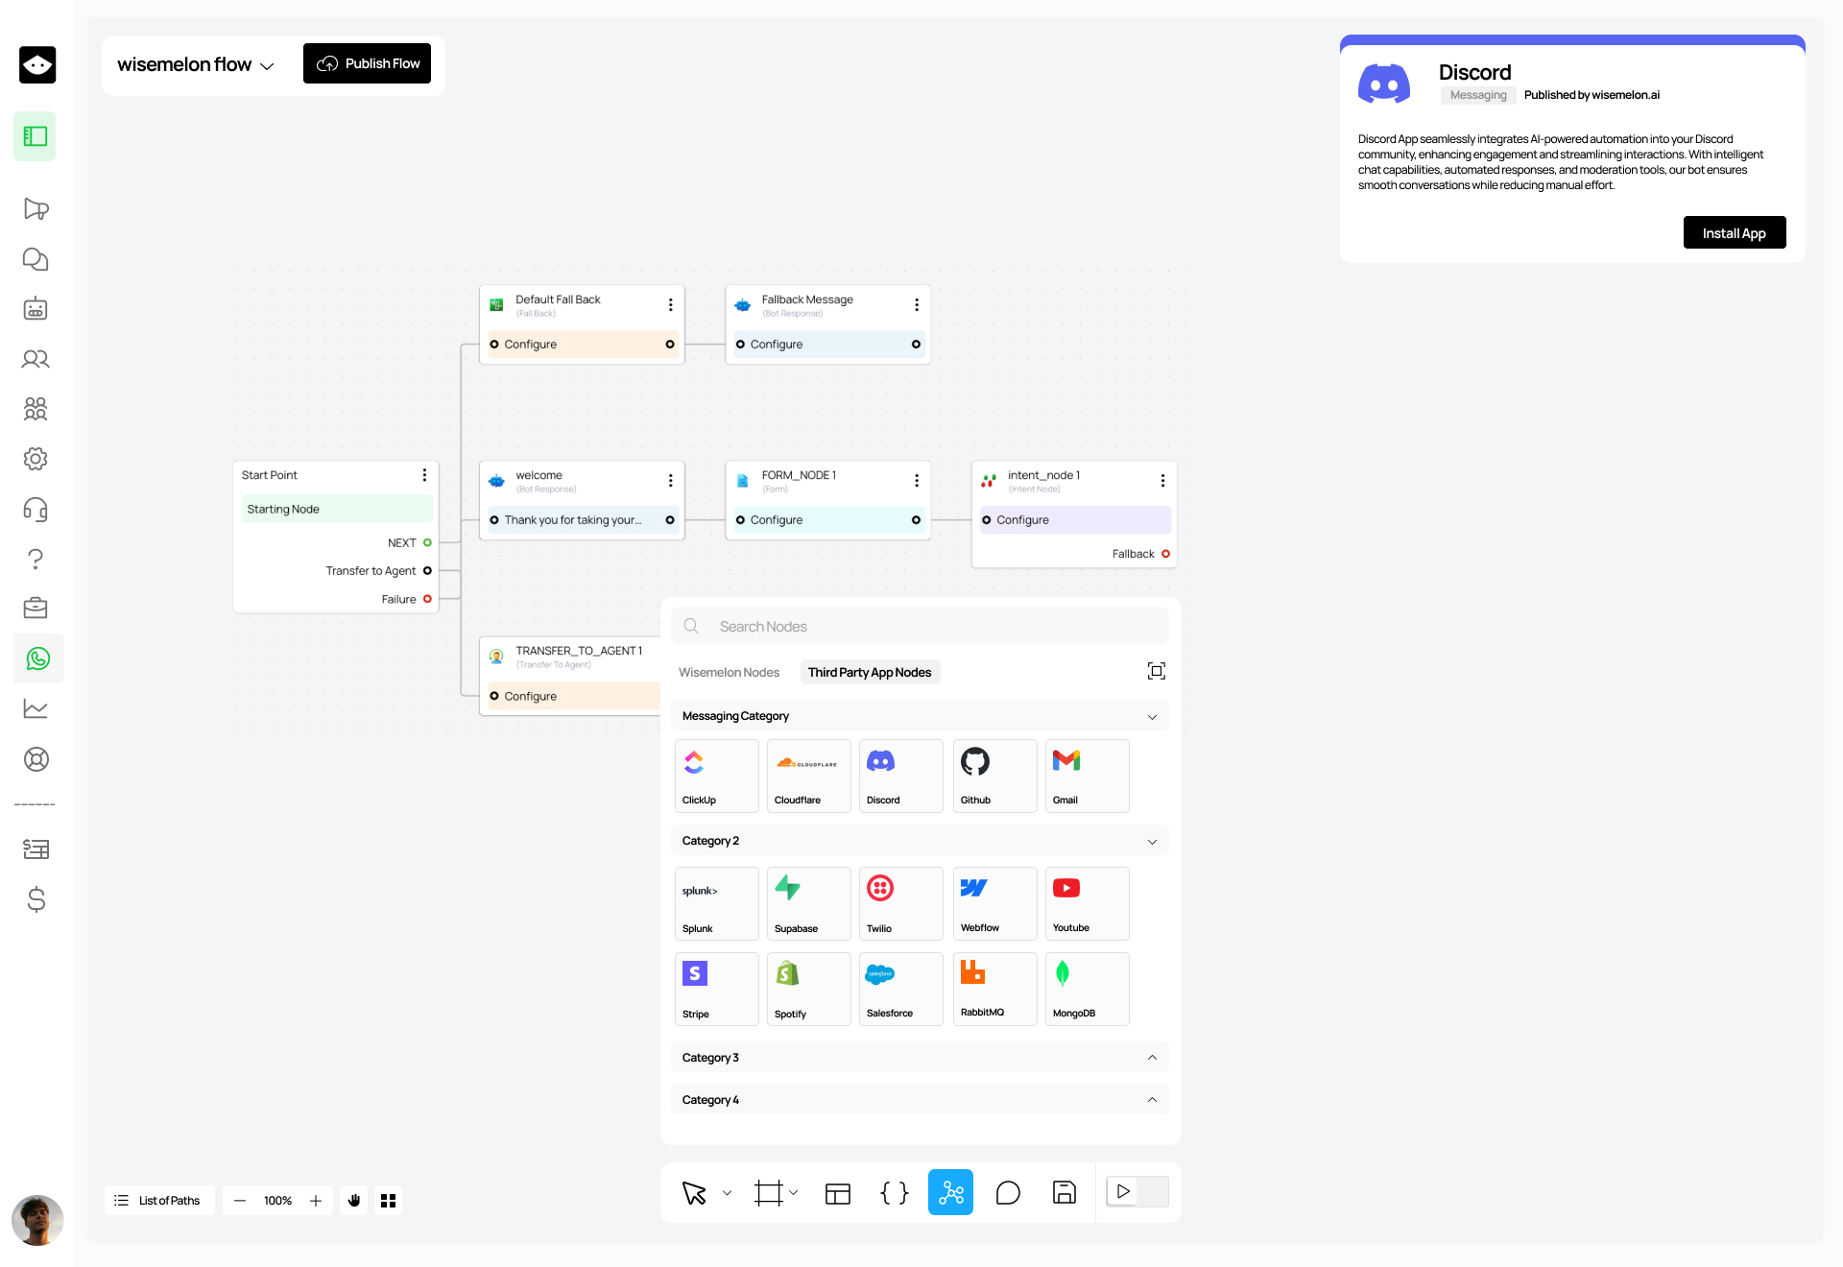Click the frame tool in bottom toolbar

[768, 1193]
